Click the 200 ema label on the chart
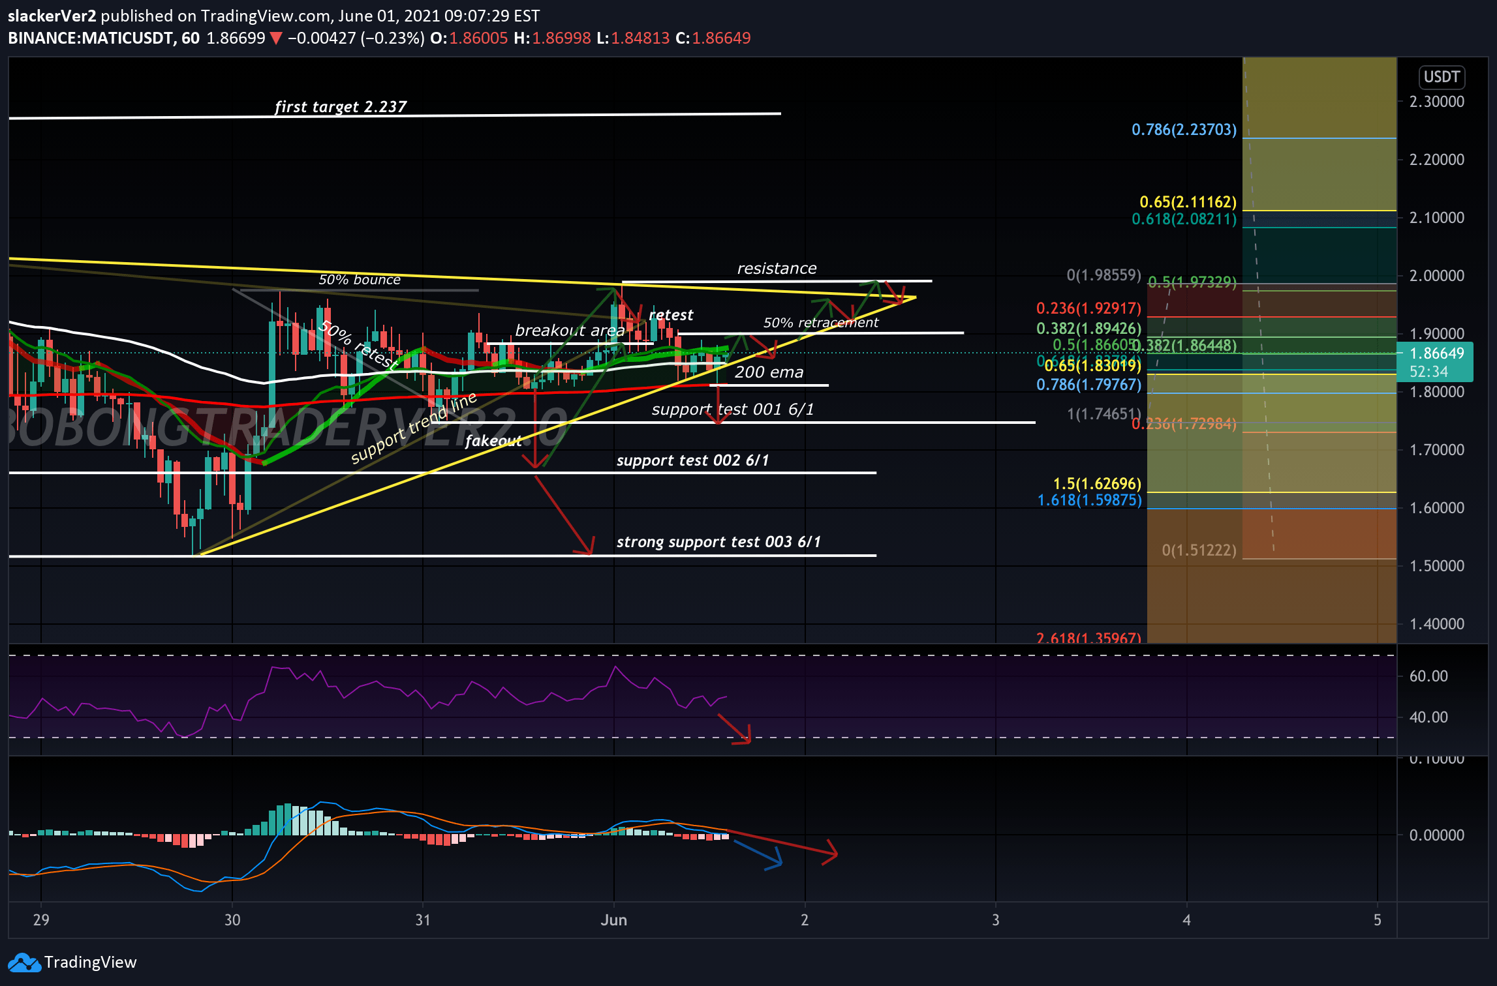 pyautogui.click(x=770, y=372)
